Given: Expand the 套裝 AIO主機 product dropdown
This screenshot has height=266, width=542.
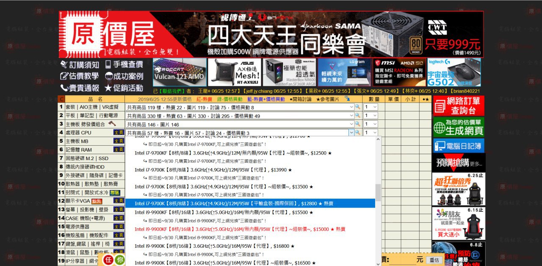Looking at the screenshot, I should click(240, 107).
